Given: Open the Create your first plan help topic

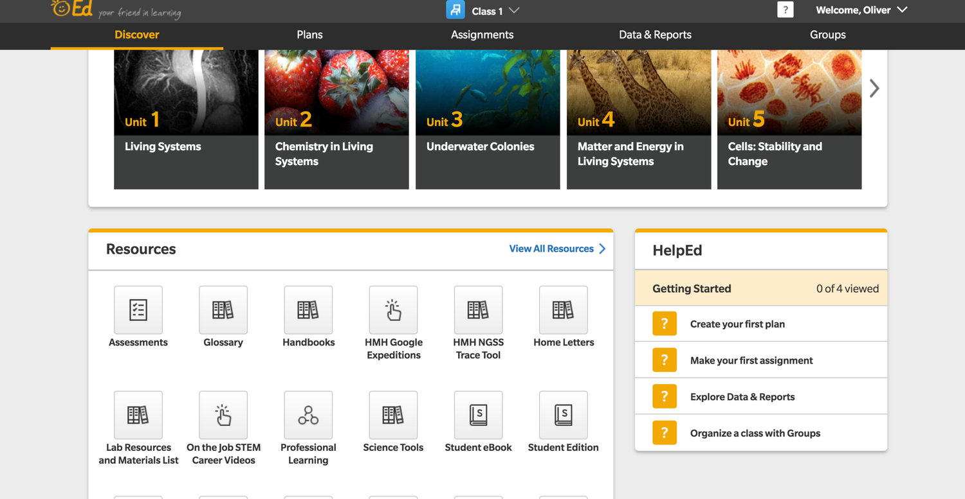Looking at the screenshot, I should pos(737,324).
